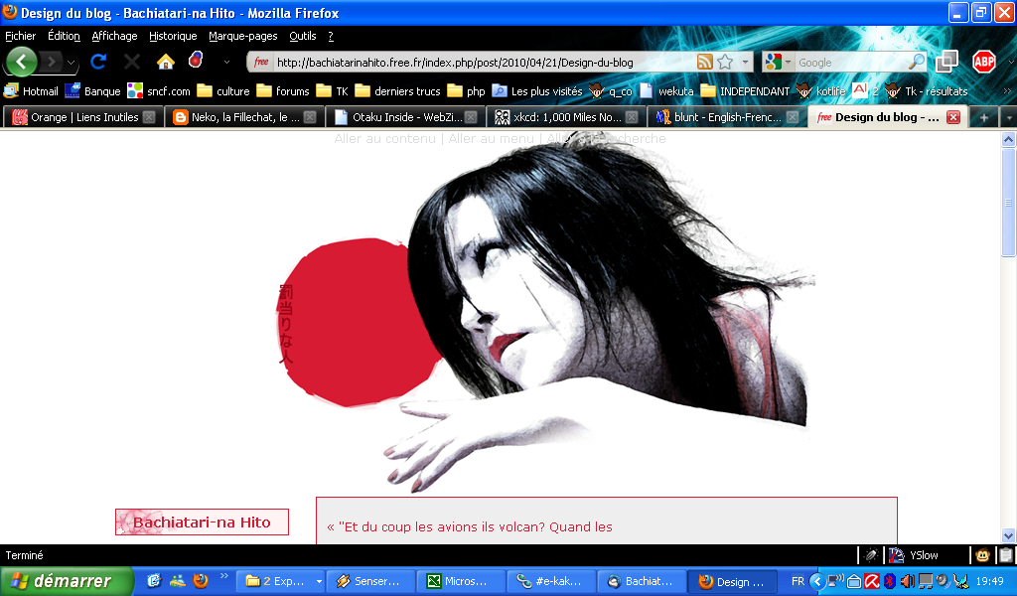Open the Outils menu
The height and width of the screenshot is (596, 1017).
click(302, 36)
